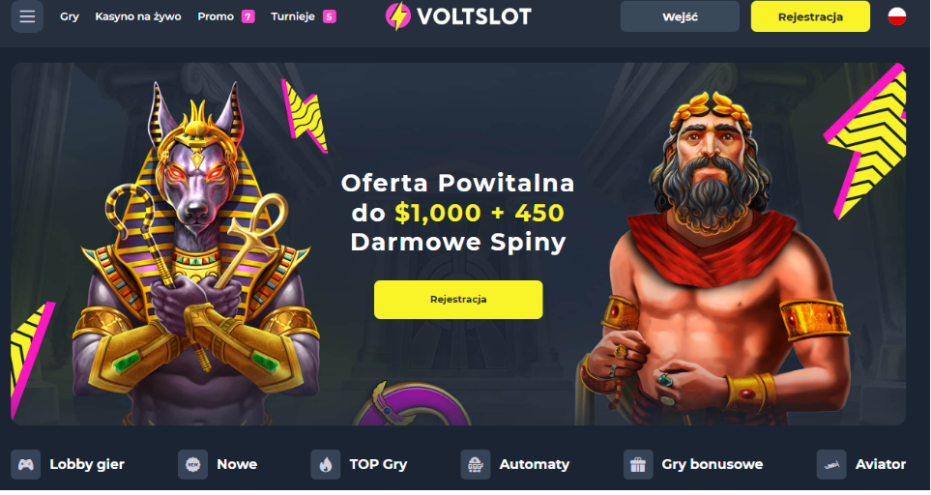Click the Rejestracja button in the header
The height and width of the screenshot is (495, 931).
pos(810,16)
